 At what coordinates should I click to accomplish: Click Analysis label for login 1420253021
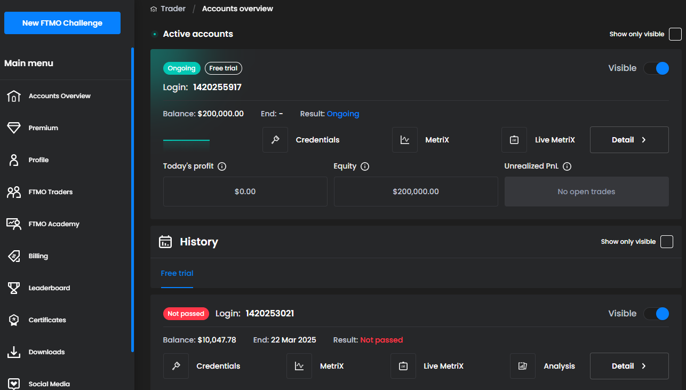pyautogui.click(x=559, y=366)
